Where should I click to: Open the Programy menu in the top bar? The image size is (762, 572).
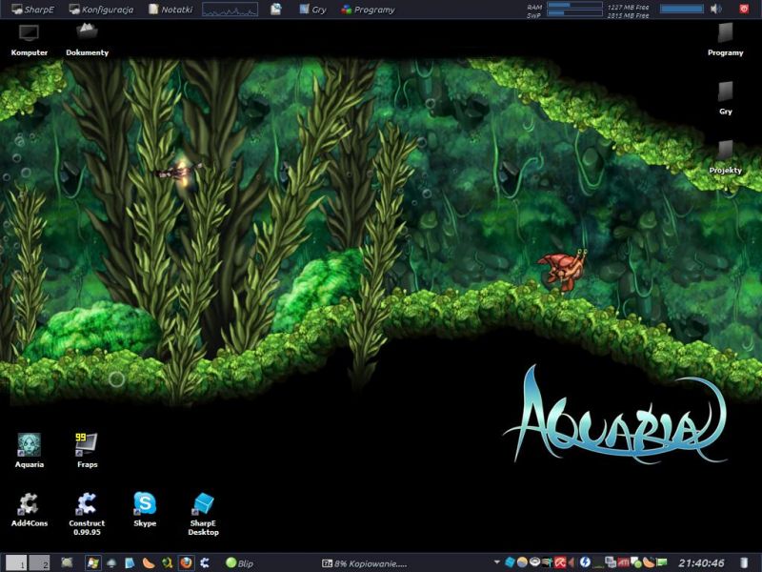coord(368,10)
